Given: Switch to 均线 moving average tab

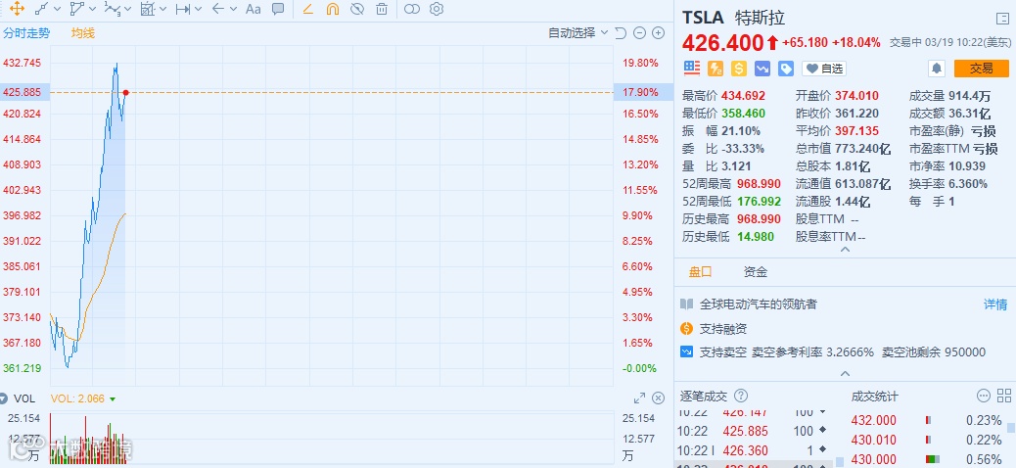Looking at the screenshot, I should 83,33.
